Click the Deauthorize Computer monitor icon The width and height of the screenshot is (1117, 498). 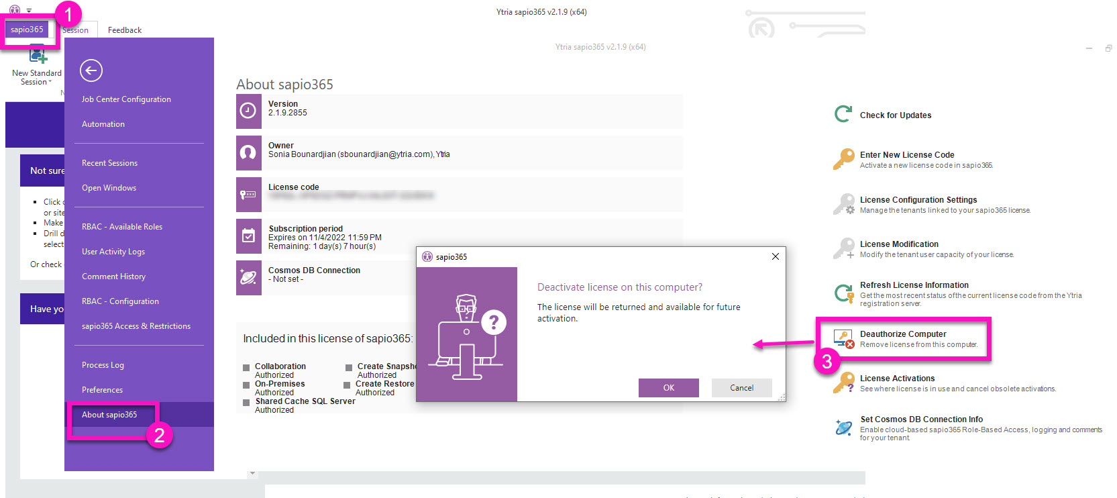(x=843, y=338)
